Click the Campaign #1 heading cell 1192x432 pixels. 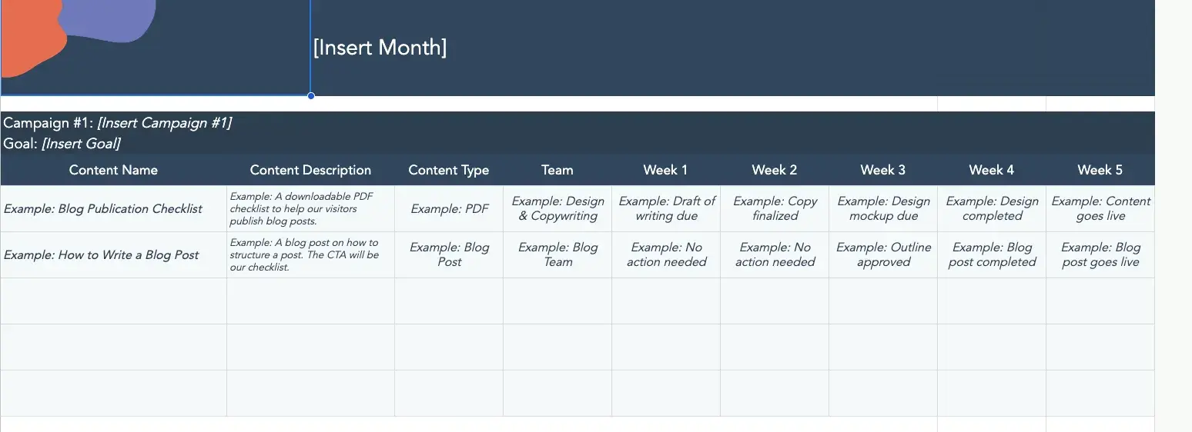coord(118,123)
